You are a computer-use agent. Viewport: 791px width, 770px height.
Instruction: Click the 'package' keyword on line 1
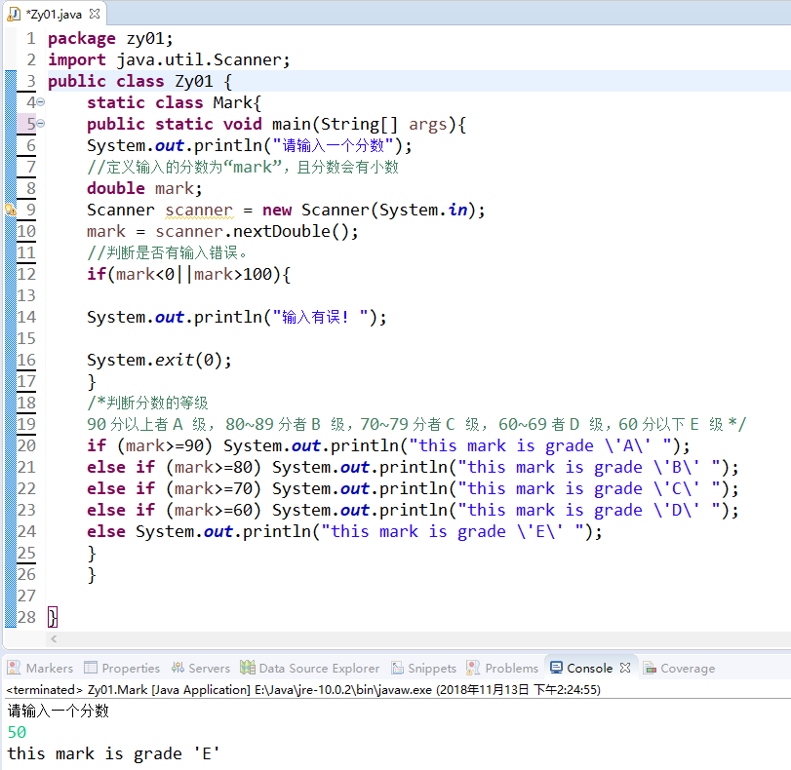82,39
